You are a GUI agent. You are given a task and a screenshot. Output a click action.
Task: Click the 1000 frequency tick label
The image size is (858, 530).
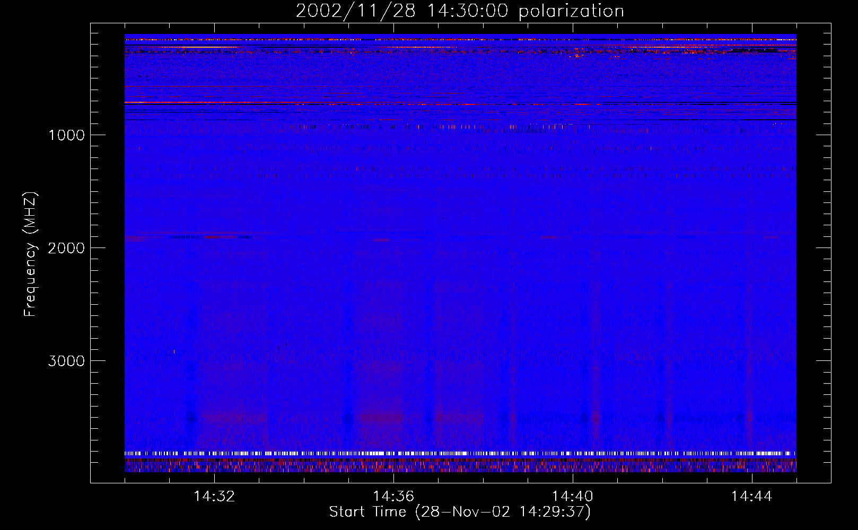point(66,135)
